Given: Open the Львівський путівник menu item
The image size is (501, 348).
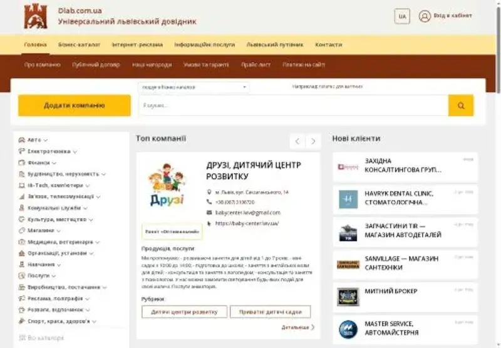Looking at the screenshot, I should [275, 44].
